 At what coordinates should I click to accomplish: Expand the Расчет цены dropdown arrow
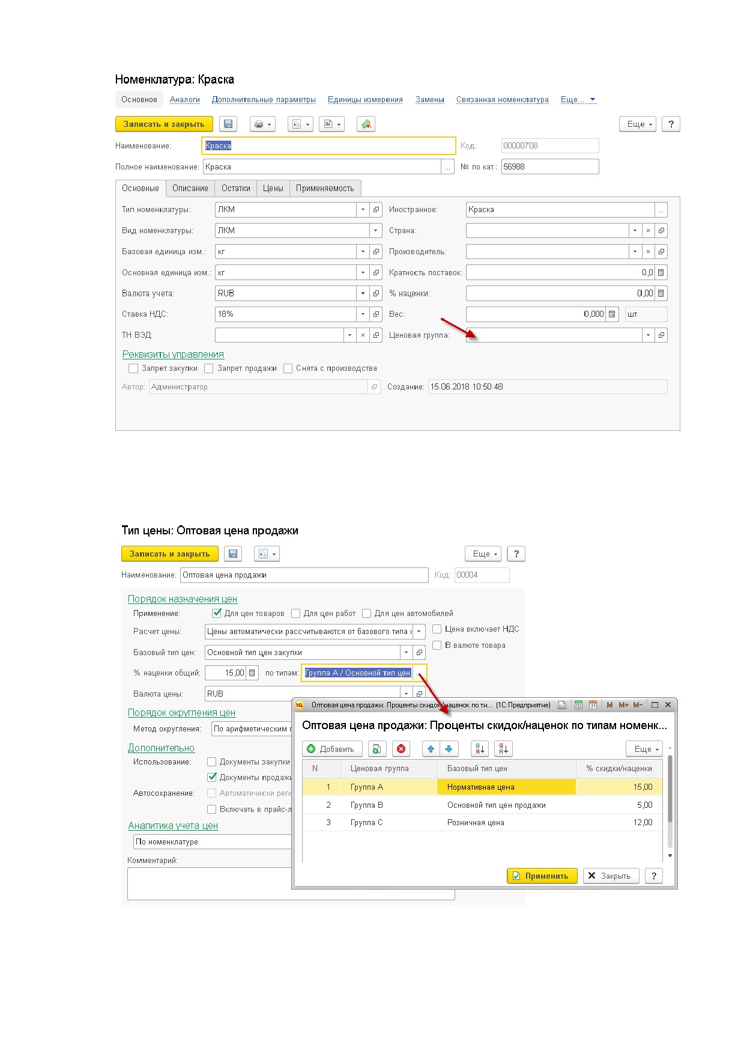click(419, 632)
